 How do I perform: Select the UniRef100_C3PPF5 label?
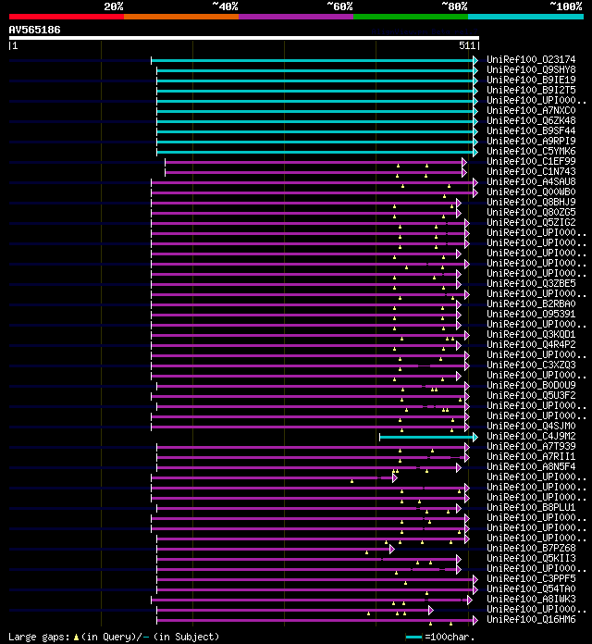[x=531, y=578]
